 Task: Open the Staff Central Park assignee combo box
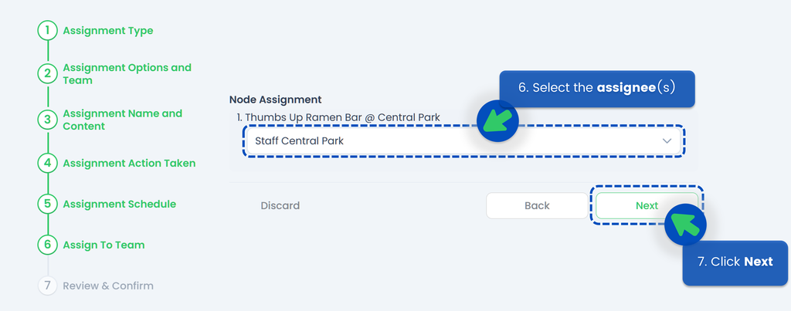pyautogui.click(x=462, y=141)
